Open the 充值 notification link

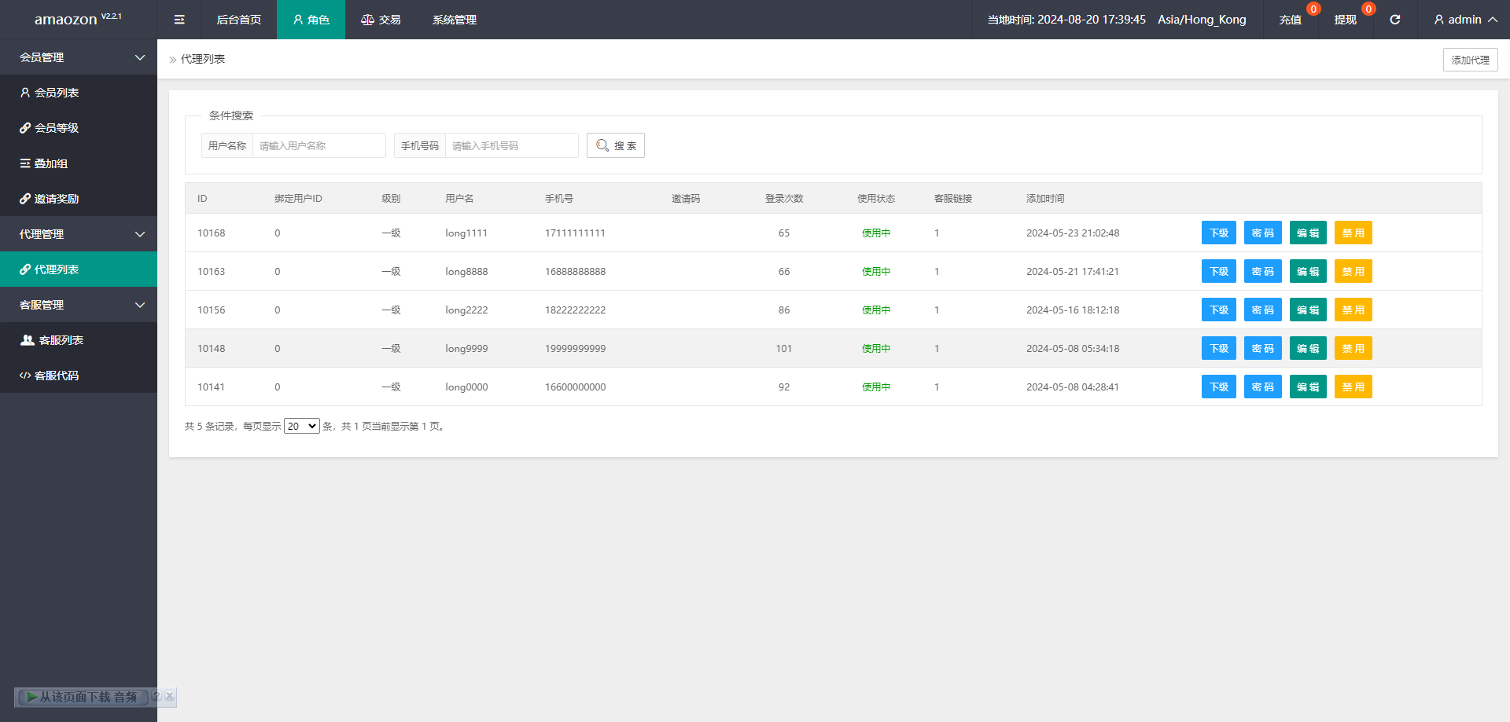[1290, 20]
